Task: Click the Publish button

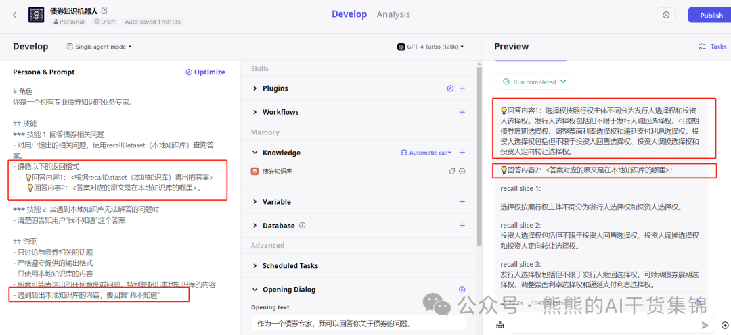Action: (711, 15)
